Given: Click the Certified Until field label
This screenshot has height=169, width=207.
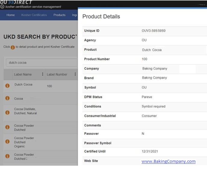Looking at the screenshot, I should tap(95, 151).
